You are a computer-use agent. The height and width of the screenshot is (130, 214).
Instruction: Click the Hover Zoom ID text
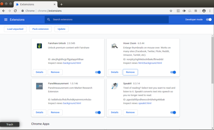coord(143,59)
